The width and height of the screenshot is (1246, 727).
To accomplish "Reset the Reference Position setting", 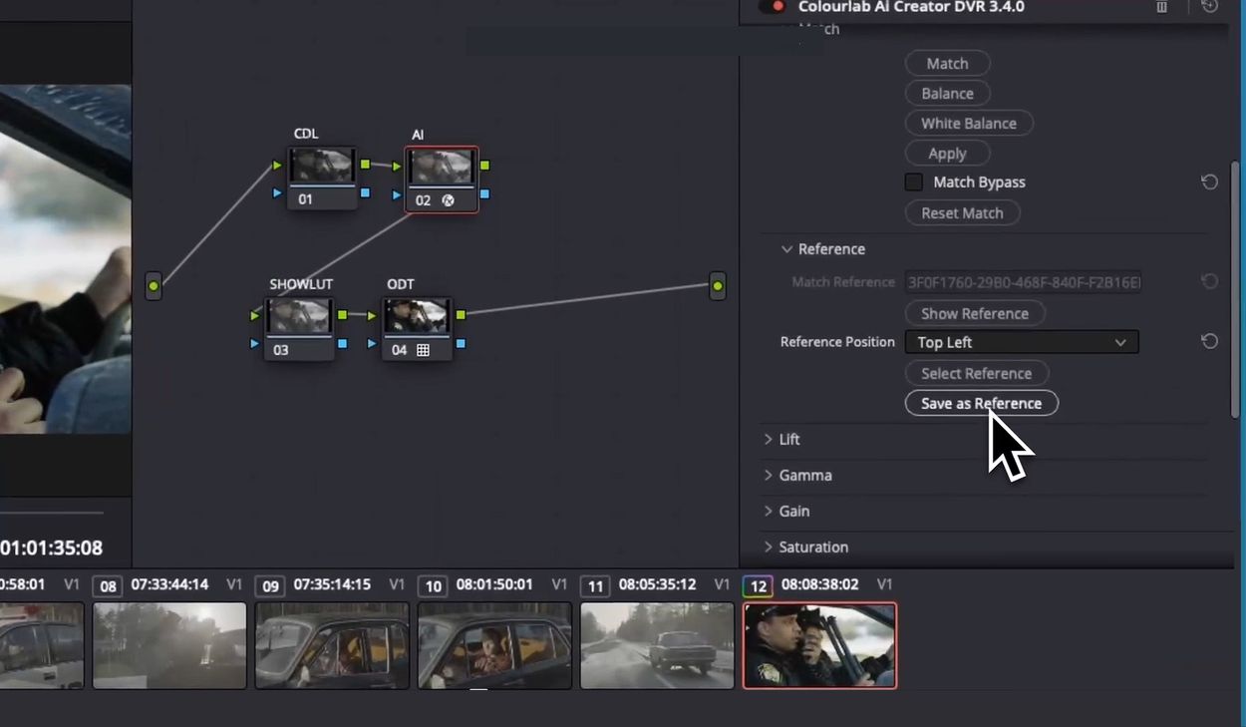I will (x=1209, y=342).
